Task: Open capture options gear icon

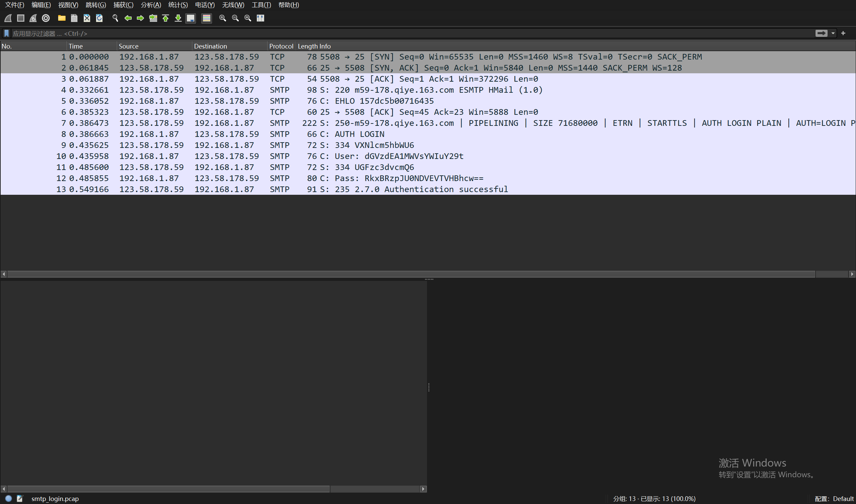Action: [x=46, y=18]
